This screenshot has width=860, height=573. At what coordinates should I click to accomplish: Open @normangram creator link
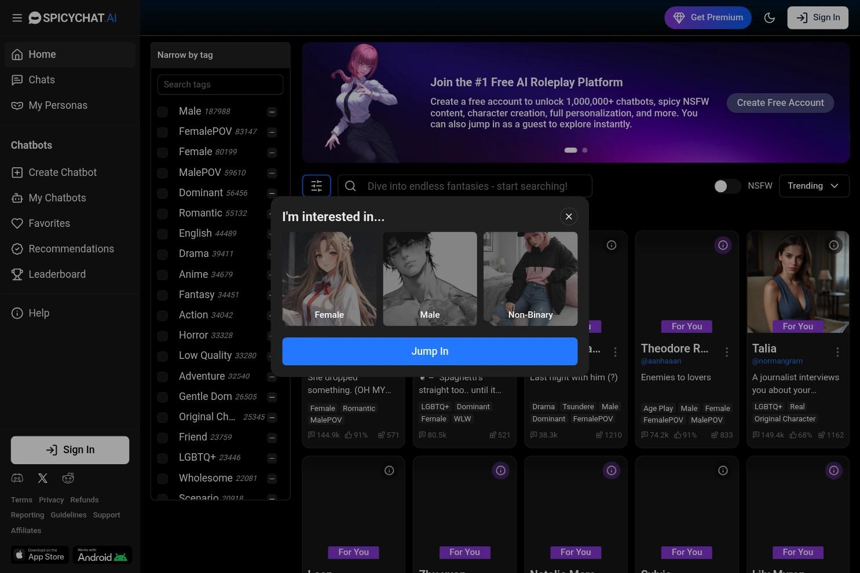[777, 361]
